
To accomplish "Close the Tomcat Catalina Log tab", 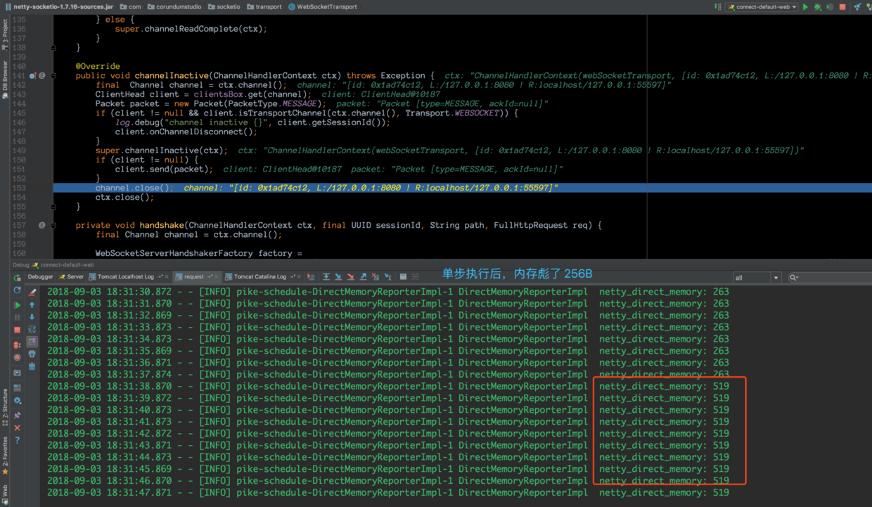I will tap(299, 277).
